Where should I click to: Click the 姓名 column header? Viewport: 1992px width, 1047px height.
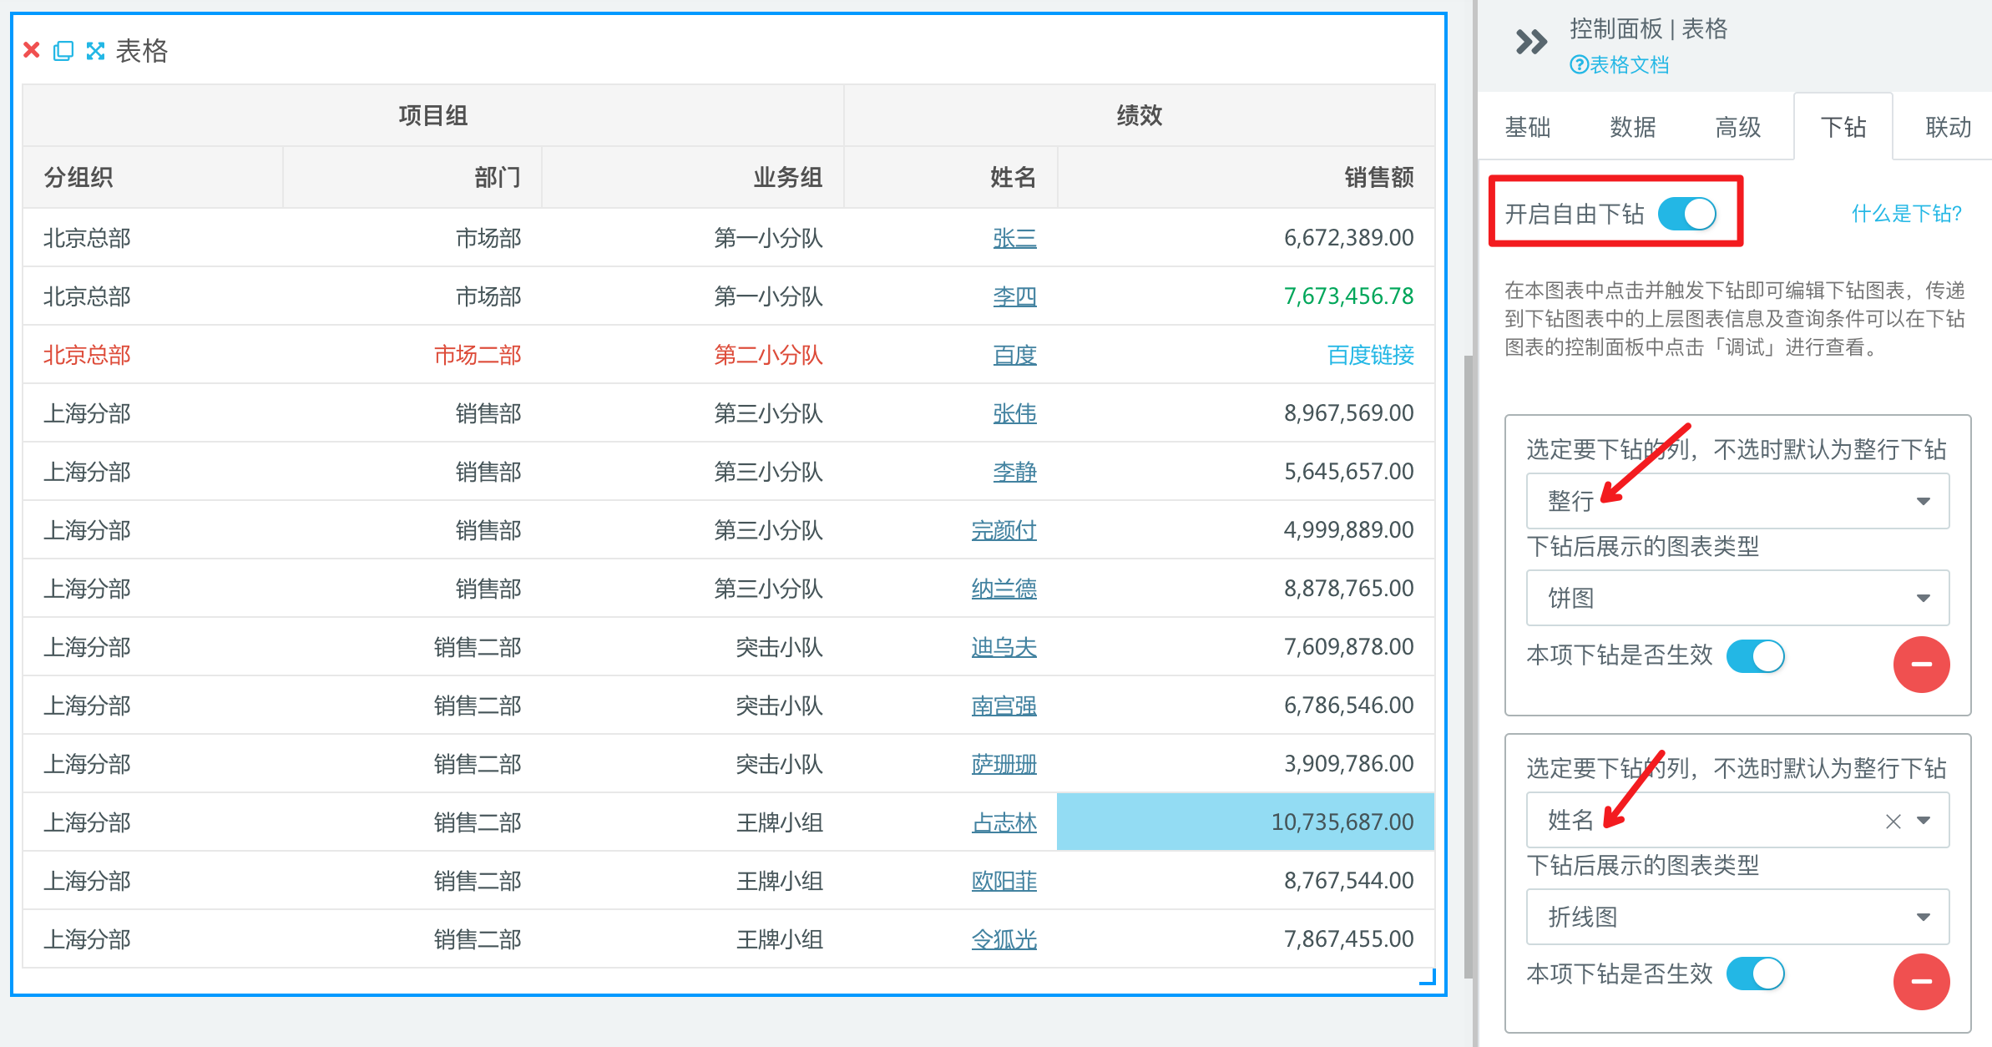pyautogui.click(x=951, y=177)
